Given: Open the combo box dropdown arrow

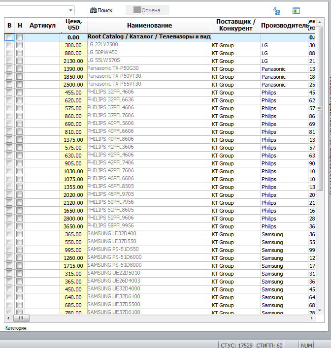Looking at the screenshot, I should (70, 10).
